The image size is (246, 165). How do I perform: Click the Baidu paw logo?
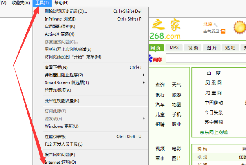pos(155,58)
